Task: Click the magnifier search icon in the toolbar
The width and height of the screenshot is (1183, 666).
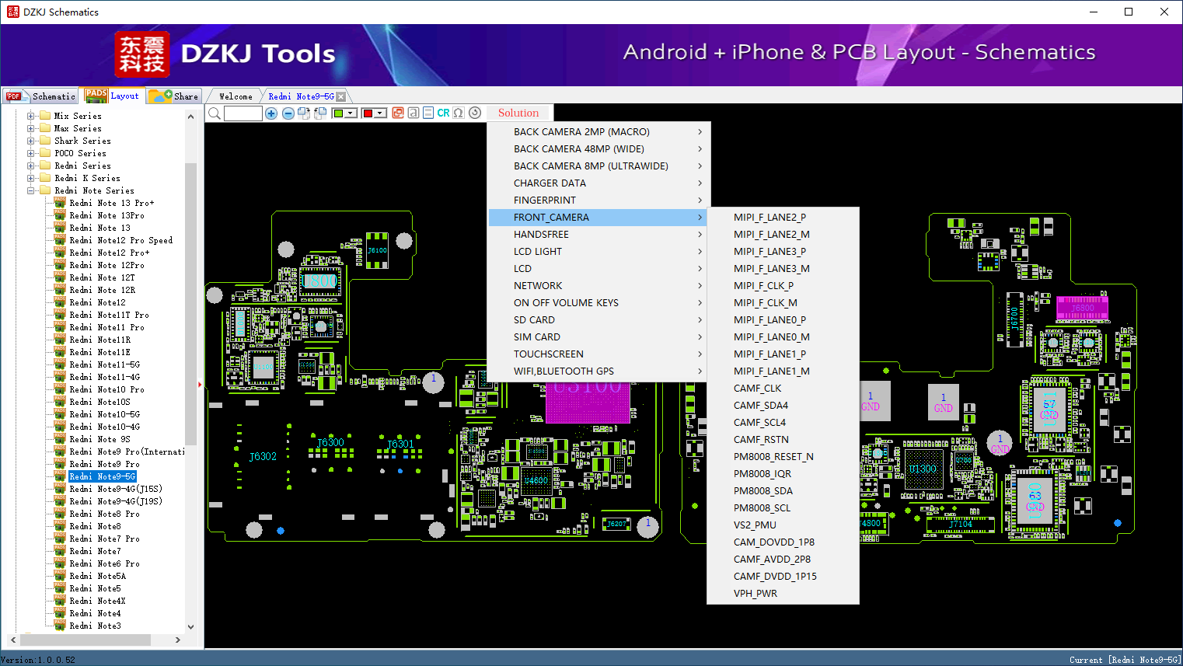Action: tap(215, 113)
